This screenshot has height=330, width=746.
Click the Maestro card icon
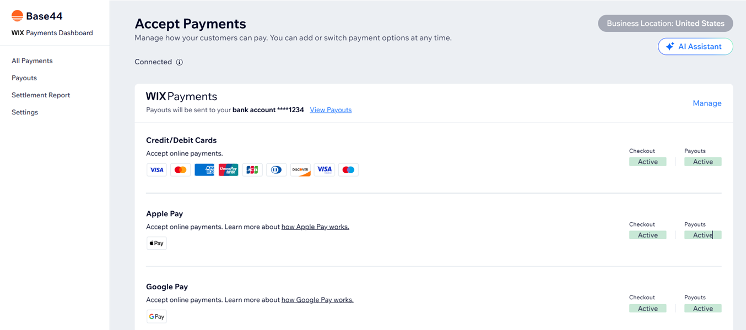point(348,169)
